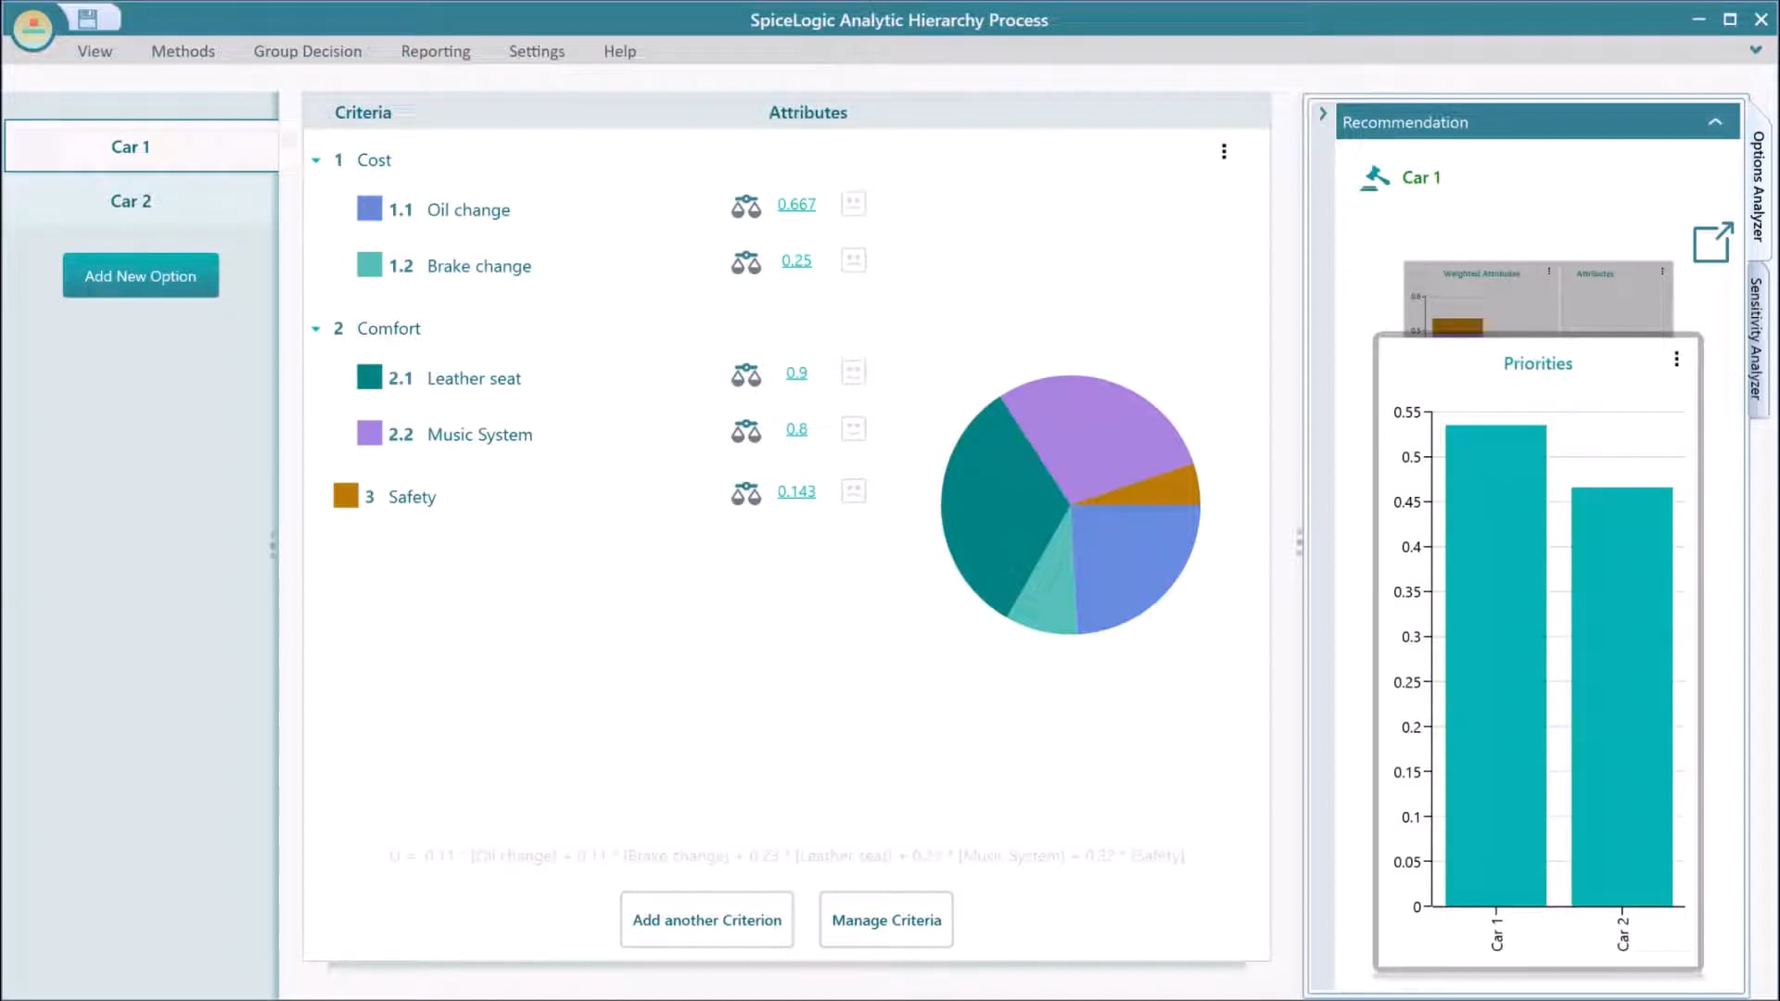Click the note icon beside Brake change value
Screen dimensions: 1780x1001
click(853, 260)
